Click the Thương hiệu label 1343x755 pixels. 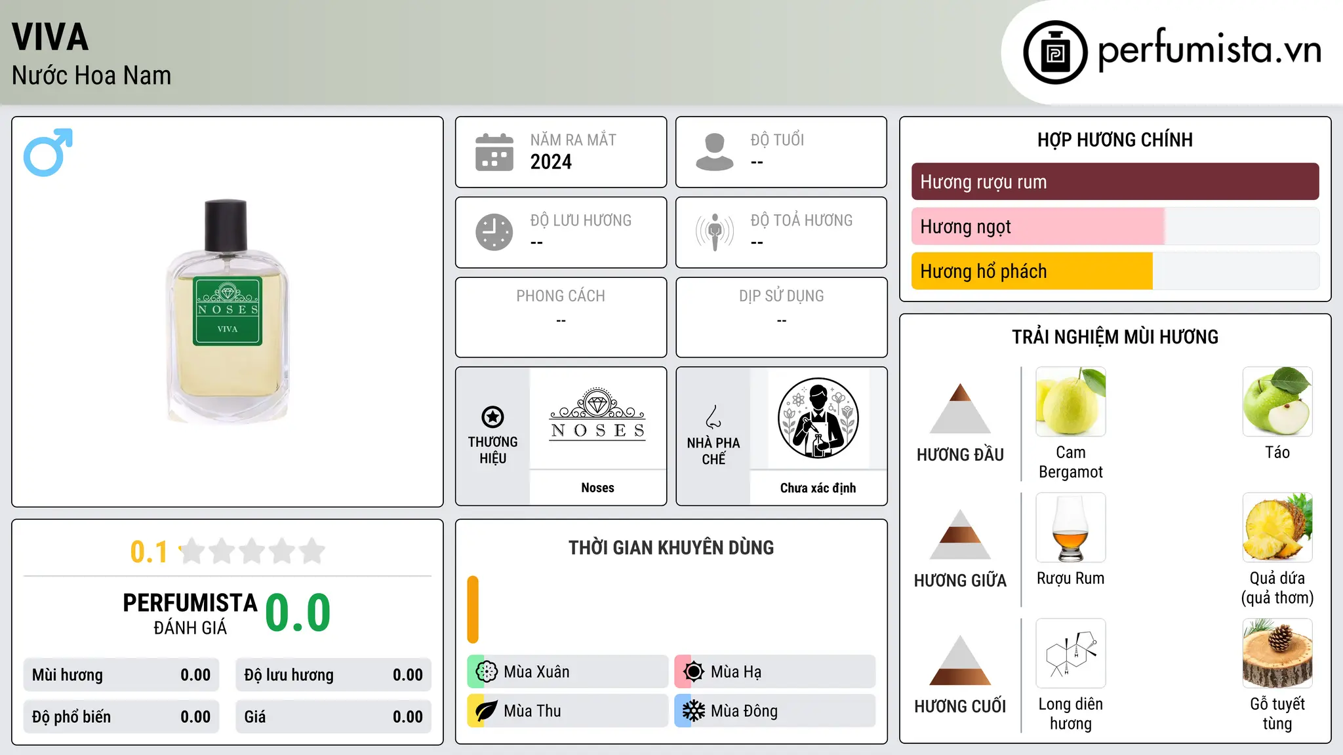tap(492, 450)
